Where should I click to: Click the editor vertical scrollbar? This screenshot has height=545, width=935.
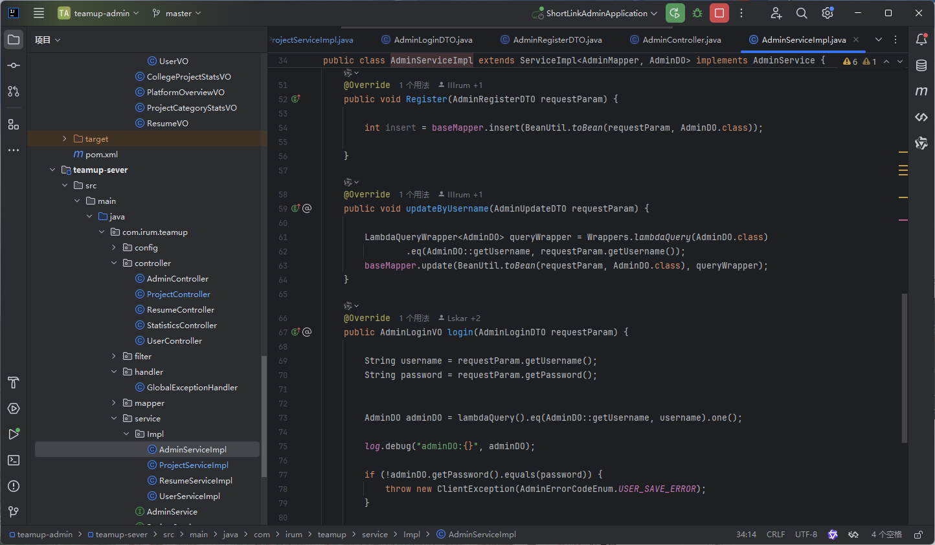coord(905,368)
